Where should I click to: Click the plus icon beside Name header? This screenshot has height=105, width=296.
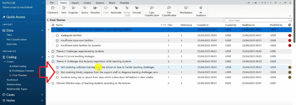click(x=53, y=25)
